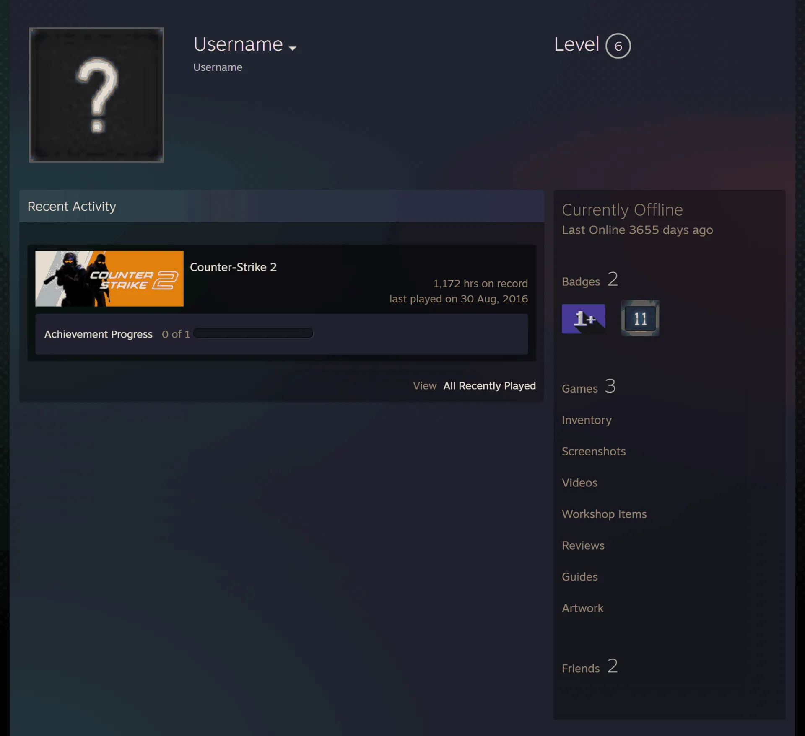This screenshot has height=736, width=805.
Task: Click the Username heading text
Action: click(x=238, y=44)
